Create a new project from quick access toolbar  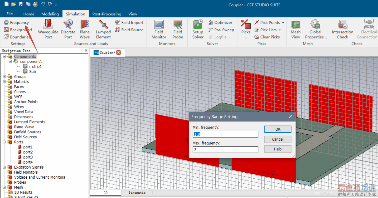pyautogui.click(x=7, y=4)
